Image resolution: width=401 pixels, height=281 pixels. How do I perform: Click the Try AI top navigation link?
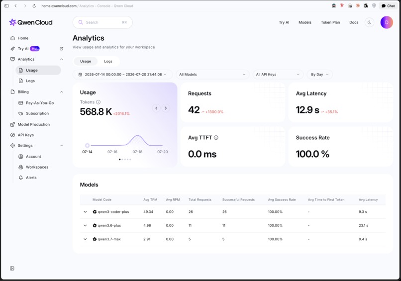[x=284, y=22]
